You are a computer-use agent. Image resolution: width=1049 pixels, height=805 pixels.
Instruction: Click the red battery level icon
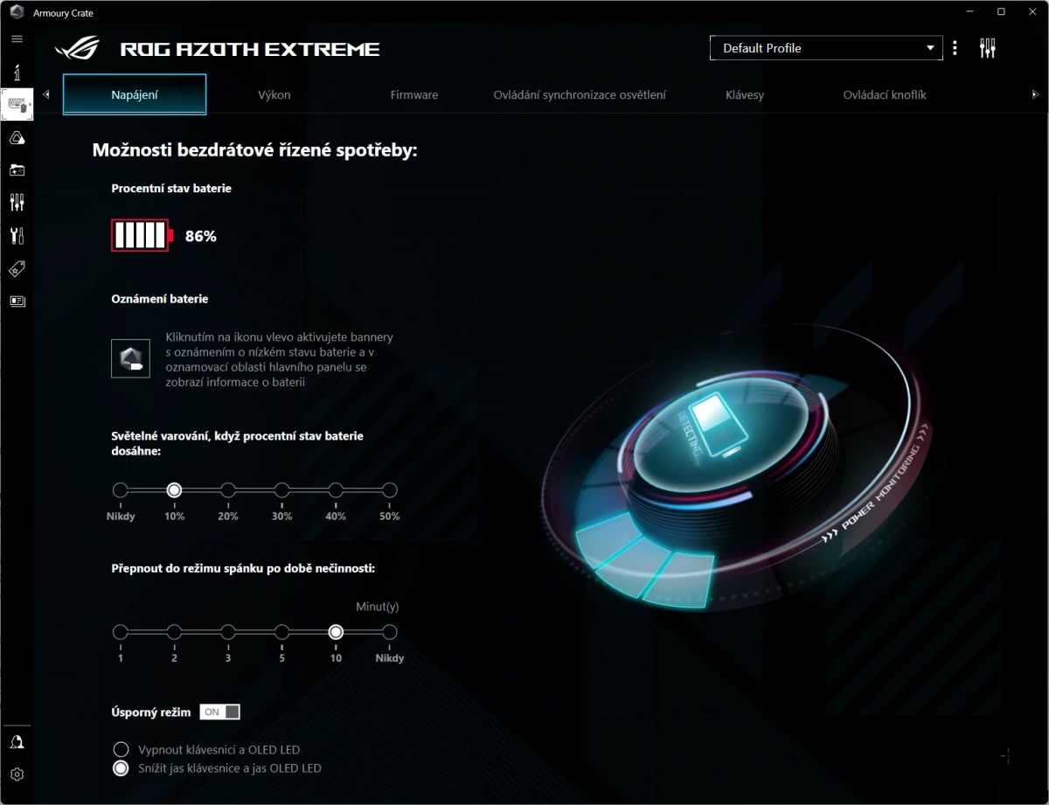(142, 235)
